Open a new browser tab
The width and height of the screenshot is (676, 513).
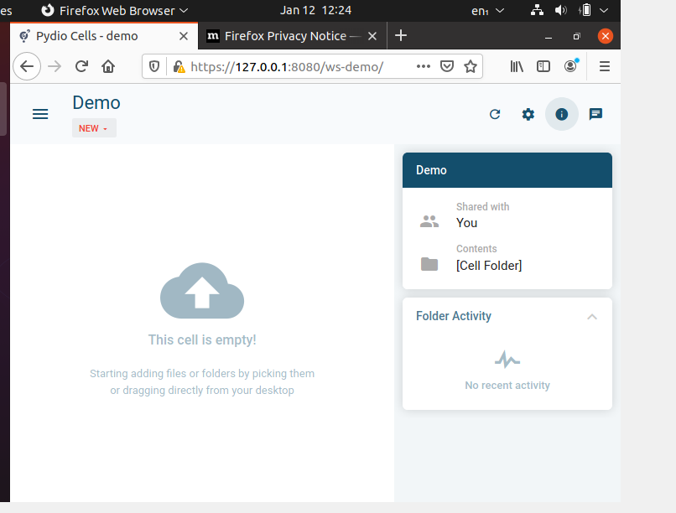(401, 36)
